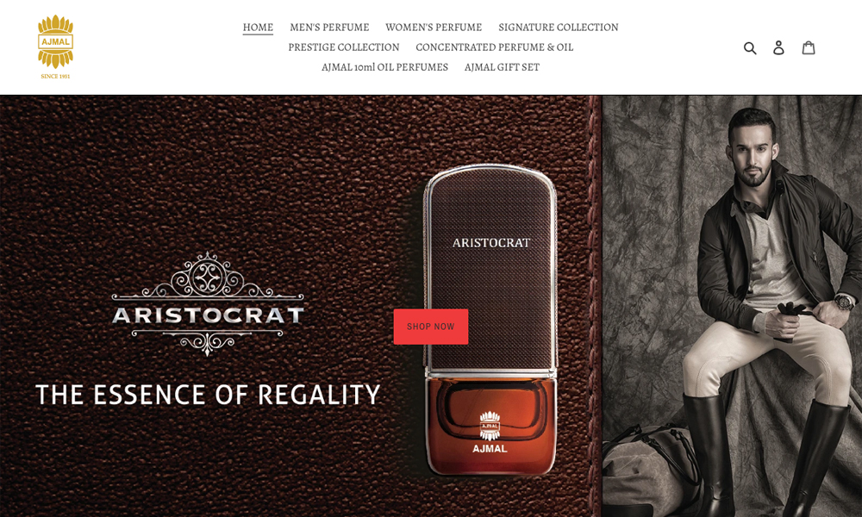Select Concentrated Perfume & Oil

494,47
